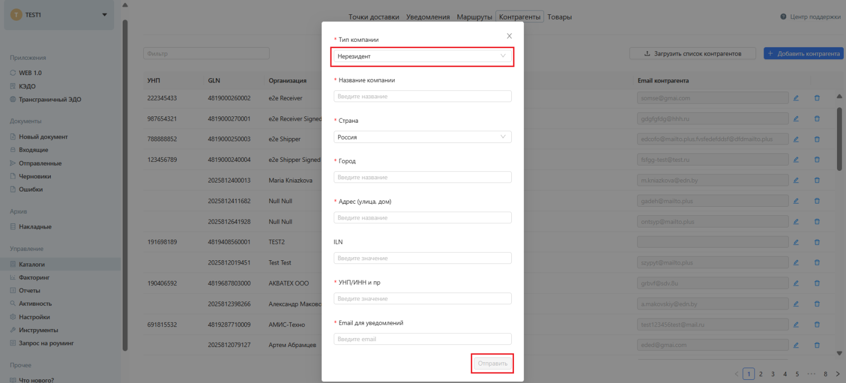
Task: Focus the ILN input field
Action: 422,258
